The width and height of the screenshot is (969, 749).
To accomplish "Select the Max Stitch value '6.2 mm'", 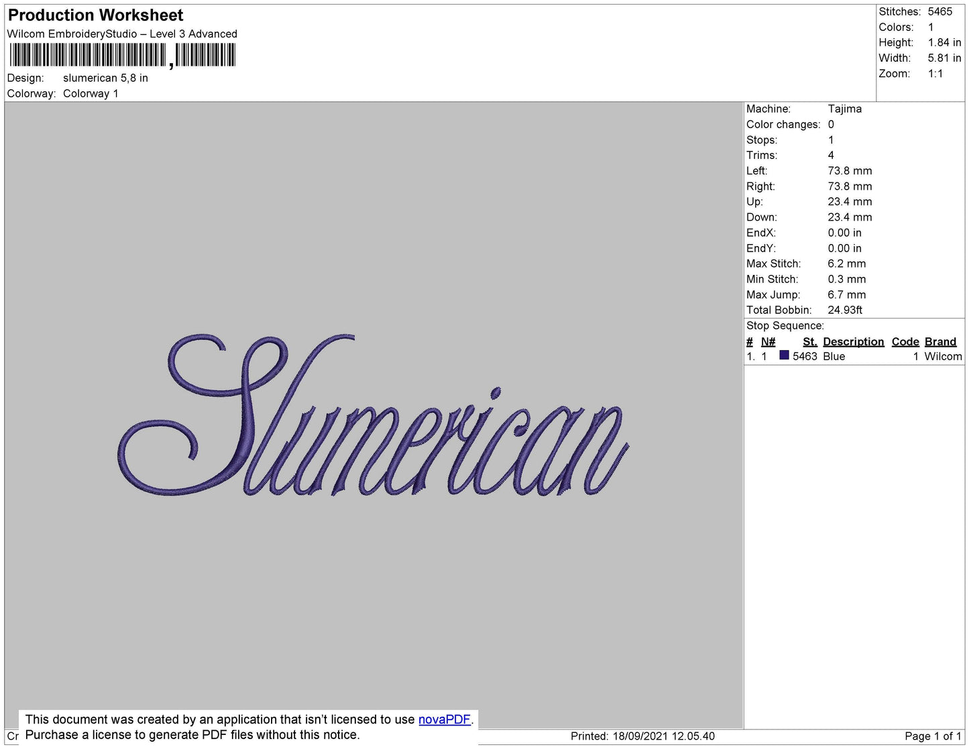I will pyautogui.click(x=846, y=264).
